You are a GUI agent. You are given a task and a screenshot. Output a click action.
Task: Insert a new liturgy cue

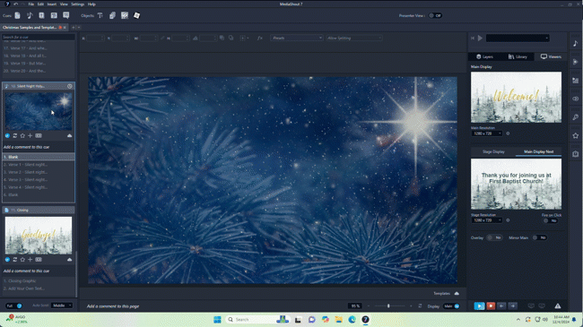54,15
